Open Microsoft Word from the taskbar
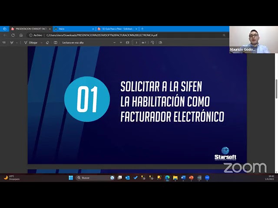The image size is (278, 208). [x=183, y=178]
